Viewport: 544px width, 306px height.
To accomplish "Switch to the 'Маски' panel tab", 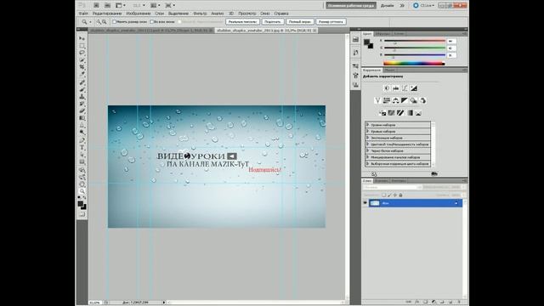I will pyautogui.click(x=389, y=70).
